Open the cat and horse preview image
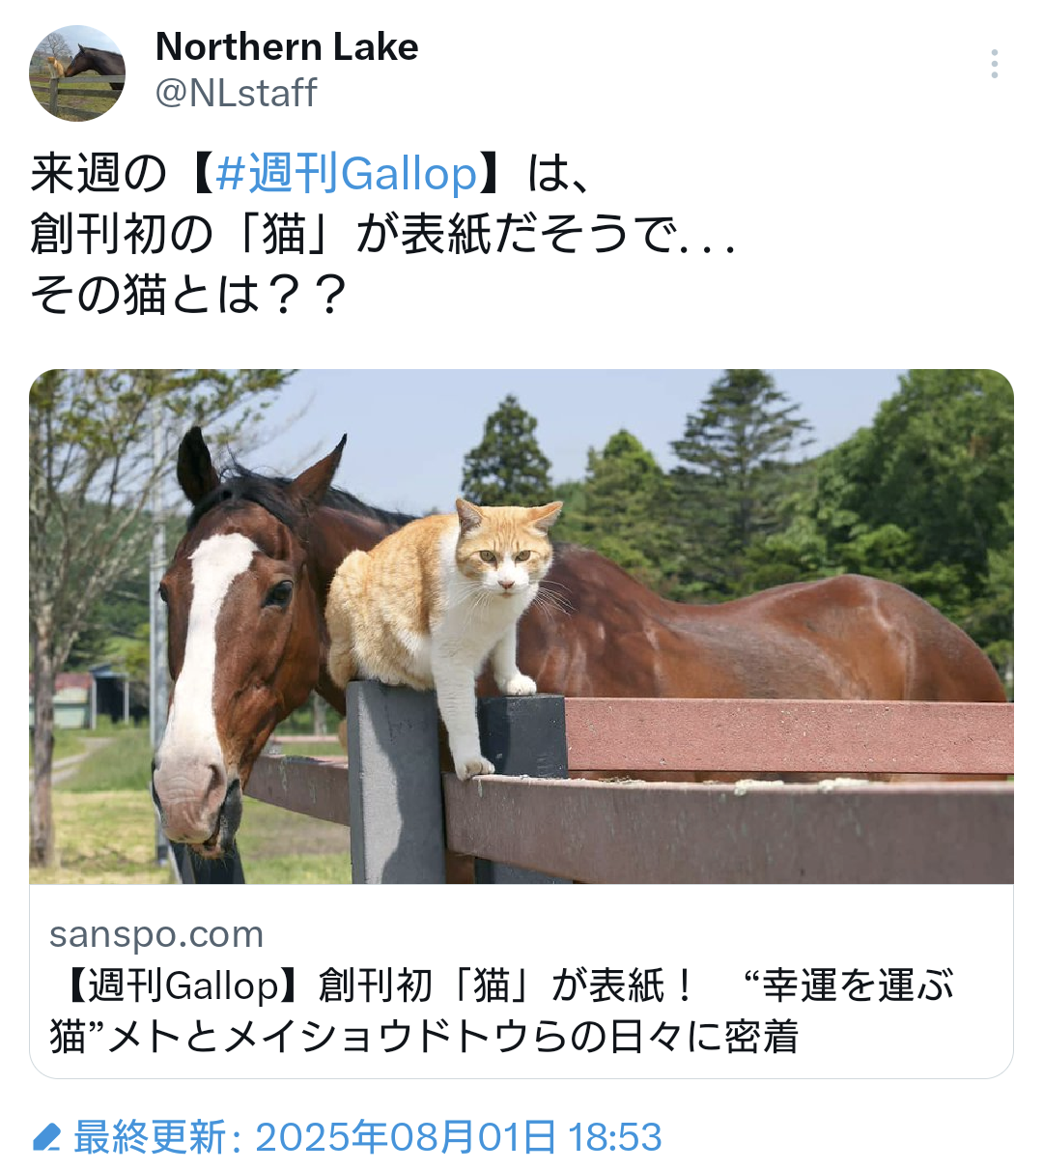This screenshot has width=1043, height=1171. (x=521, y=626)
